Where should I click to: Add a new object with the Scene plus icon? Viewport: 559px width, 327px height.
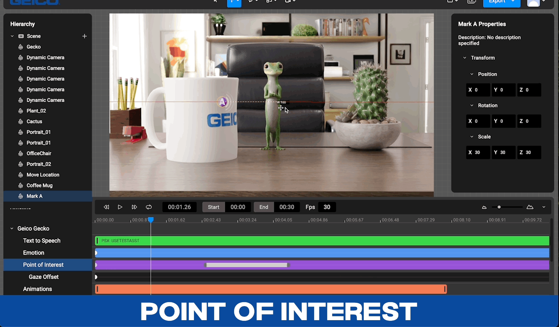(85, 36)
